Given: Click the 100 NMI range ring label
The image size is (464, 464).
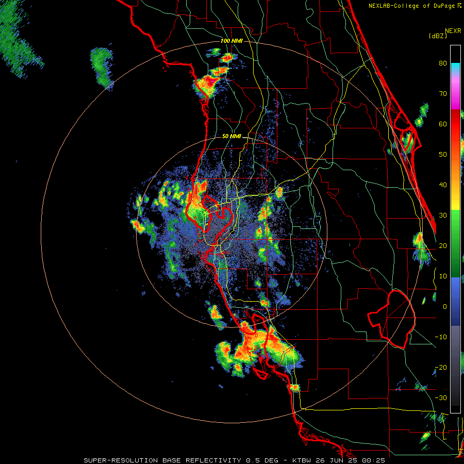Looking at the screenshot, I should (x=231, y=41).
